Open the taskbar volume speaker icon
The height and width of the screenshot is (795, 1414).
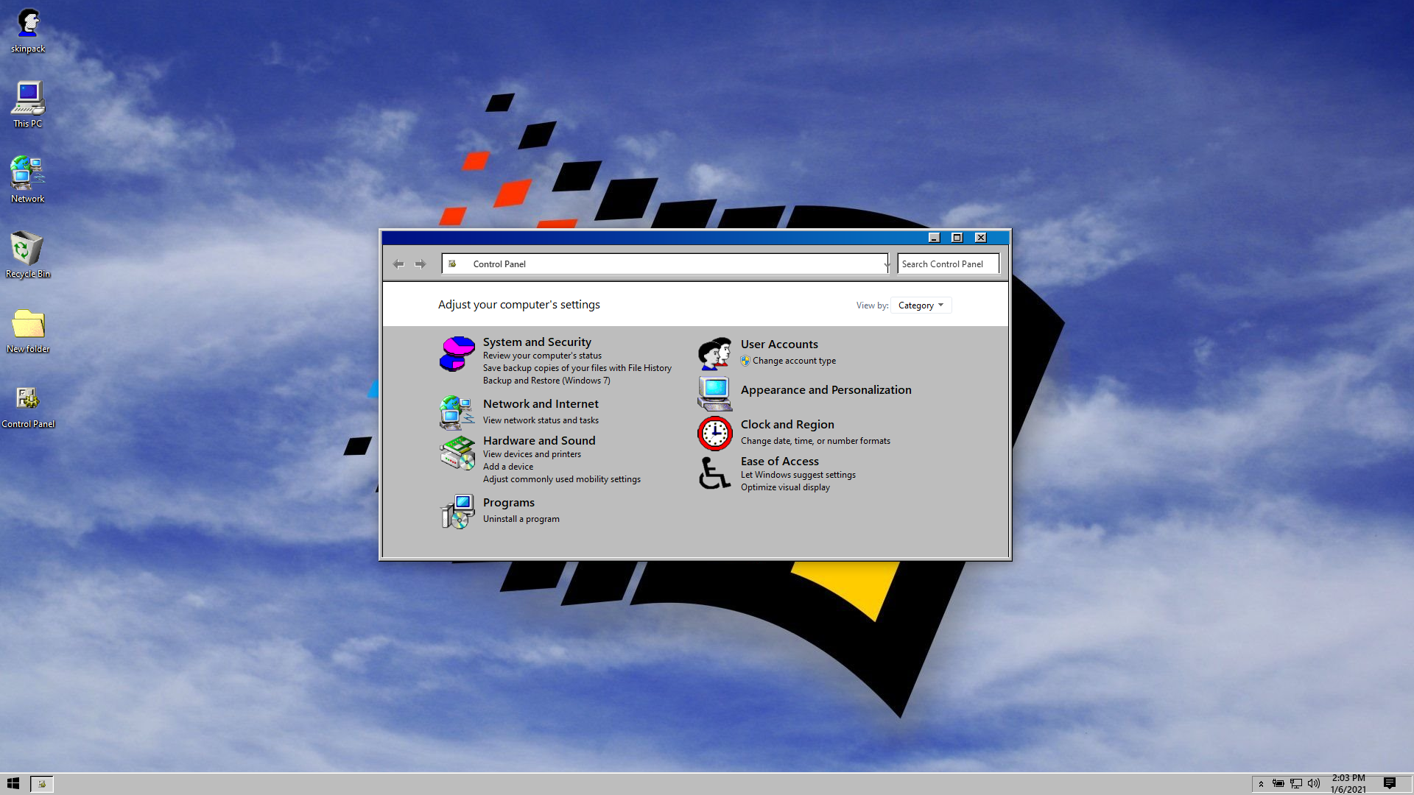point(1314,784)
